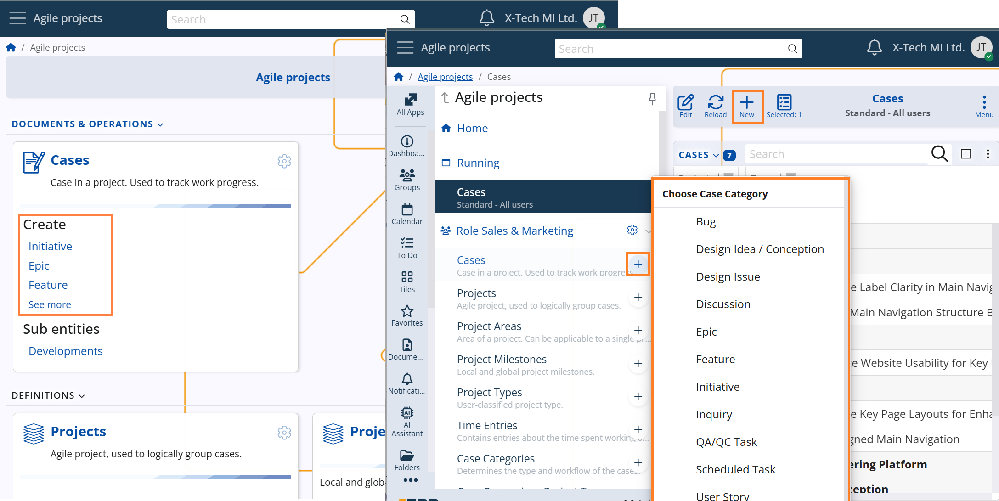Screen dimensions: 999x501
Task: Toggle the select-all checkbox in Cases list
Action: point(965,154)
